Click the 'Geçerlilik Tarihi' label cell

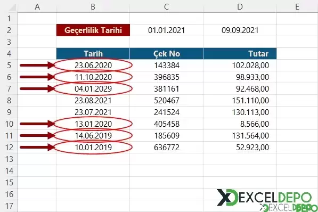93,30
